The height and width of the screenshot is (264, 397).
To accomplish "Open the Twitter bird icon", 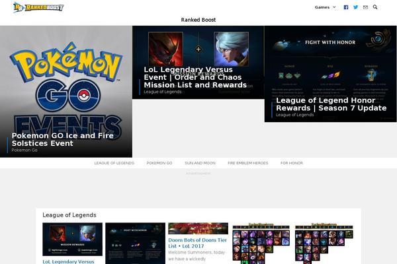I will pos(356,7).
